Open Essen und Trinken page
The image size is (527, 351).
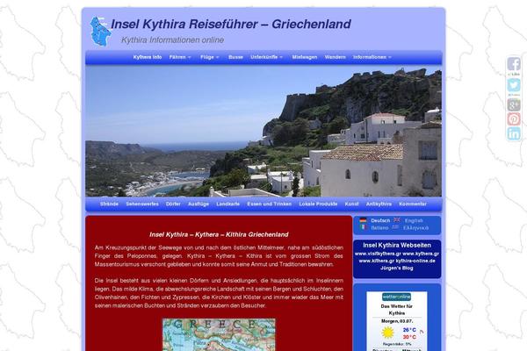click(270, 204)
